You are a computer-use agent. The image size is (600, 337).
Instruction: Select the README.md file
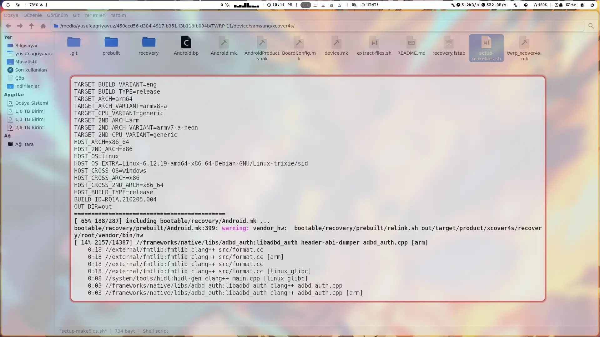click(x=411, y=46)
